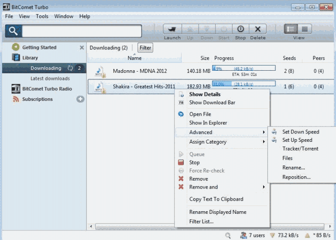Image resolution: width=336 pixels, height=240 pixels.
Task: Click the Shakira MP3 file icon
Action: [x=100, y=87]
